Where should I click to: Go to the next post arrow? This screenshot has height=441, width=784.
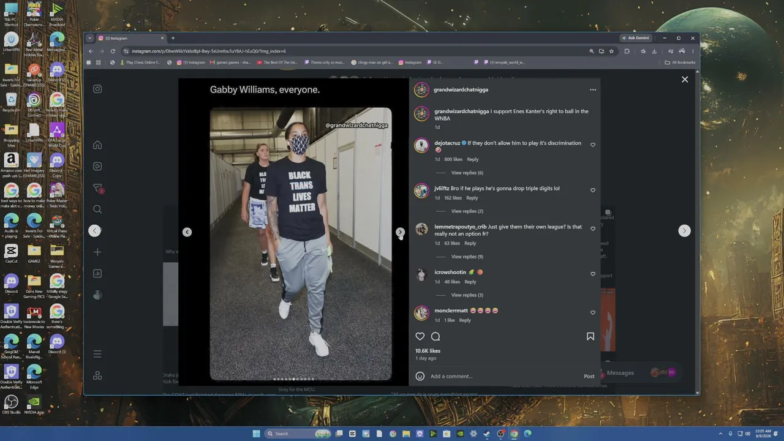click(x=684, y=230)
